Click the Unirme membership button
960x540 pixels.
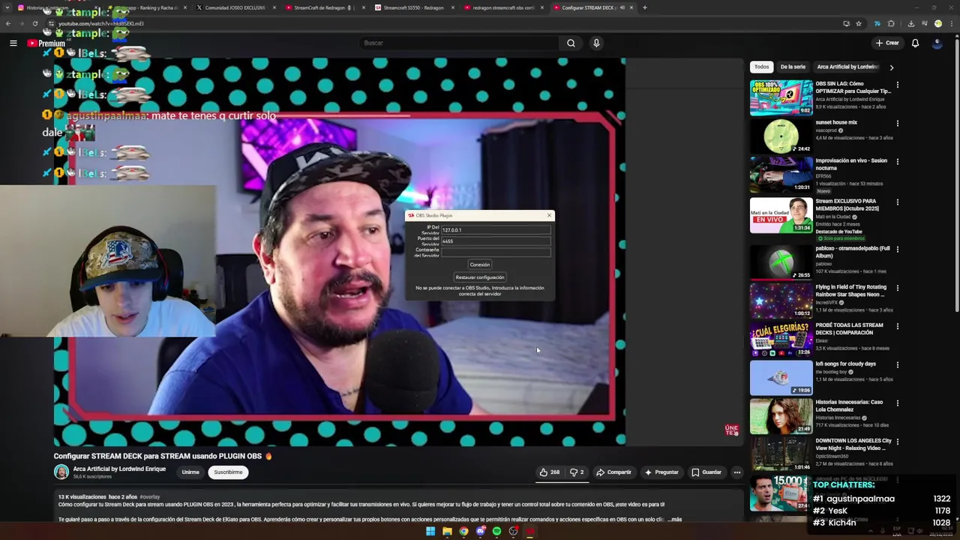[x=190, y=472]
